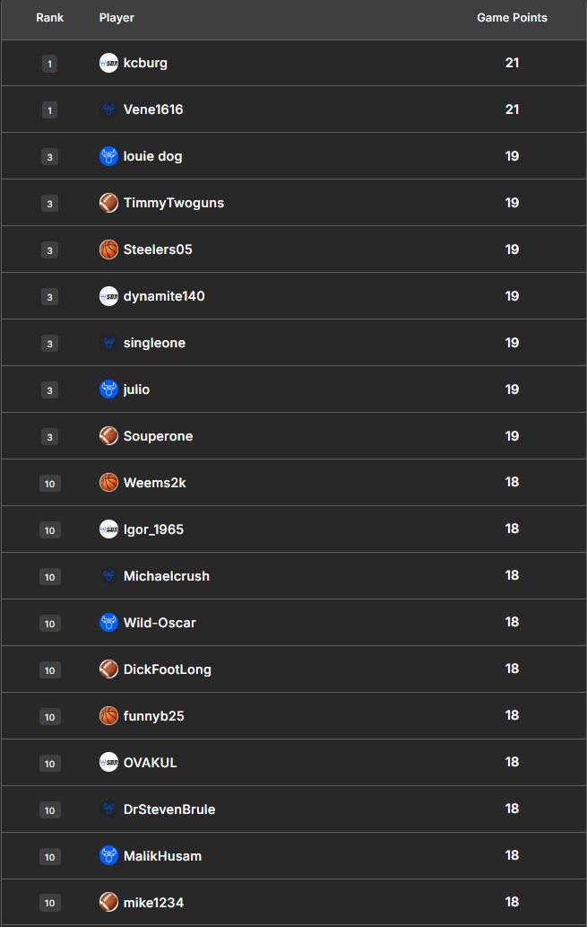Image resolution: width=587 pixels, height=927 pixels.
Task: Open Igor_1965's player profile name
Action: point(153,529)
